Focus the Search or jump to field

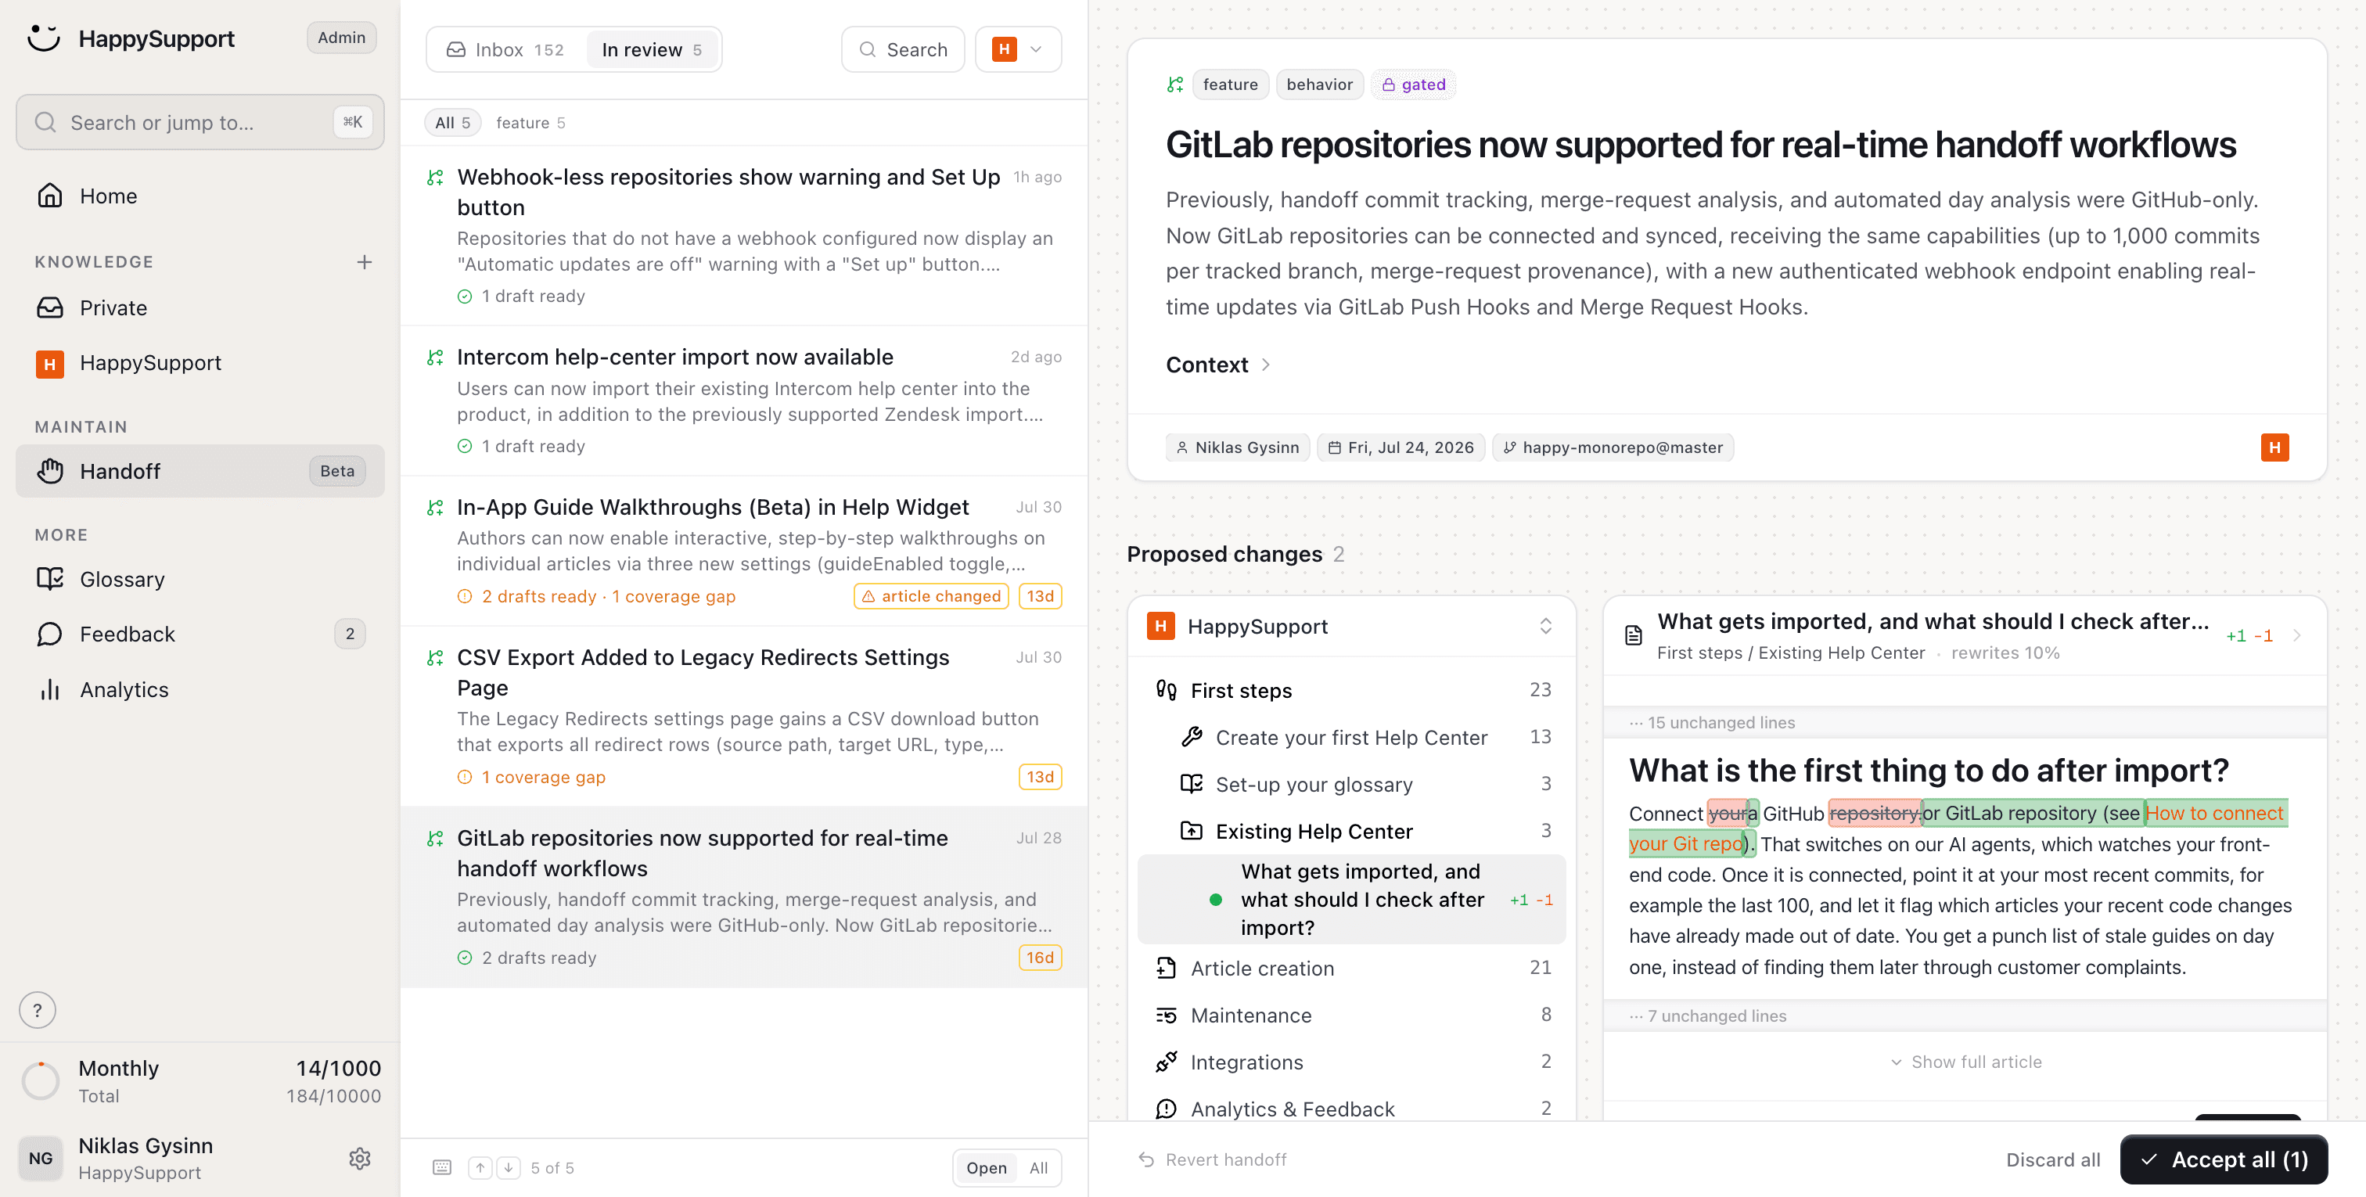click(x=200, y=122)
